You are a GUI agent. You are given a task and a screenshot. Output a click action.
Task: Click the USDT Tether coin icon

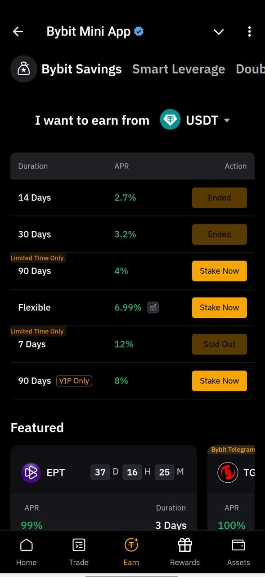pos(170,120)
